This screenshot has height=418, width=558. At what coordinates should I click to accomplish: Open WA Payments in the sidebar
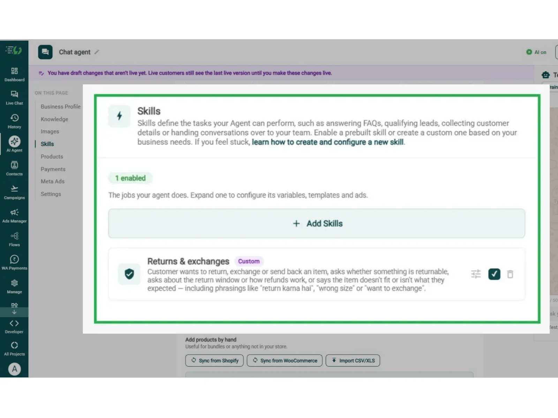click(x=14, y=263)
